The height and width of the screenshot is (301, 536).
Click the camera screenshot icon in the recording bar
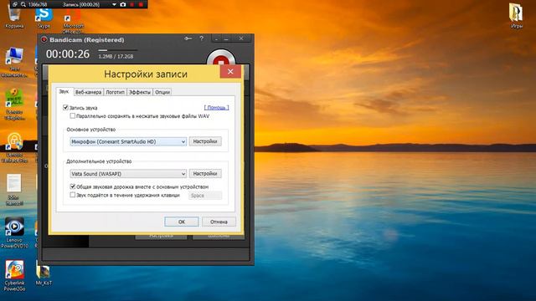pos(123,4)
